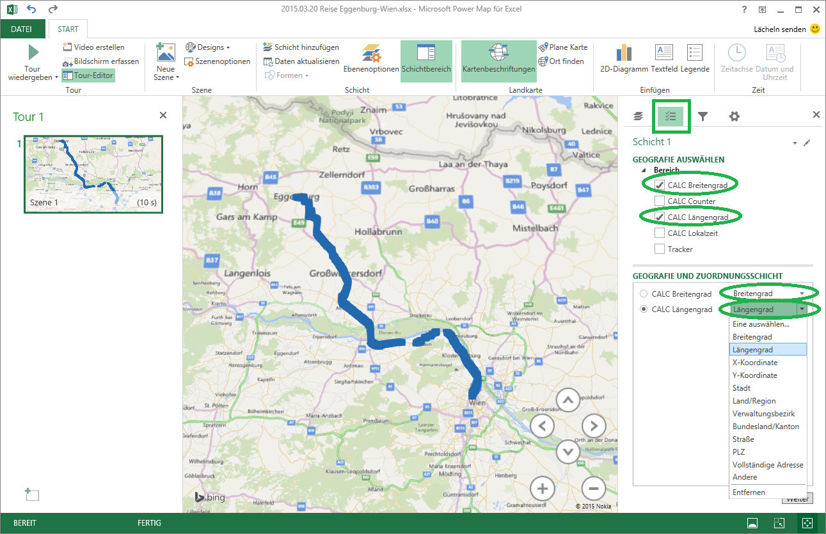The image size is (826, 534).
Task: Add a new scene with the bottom-left plus icon
Action: (x=32, y=494)
